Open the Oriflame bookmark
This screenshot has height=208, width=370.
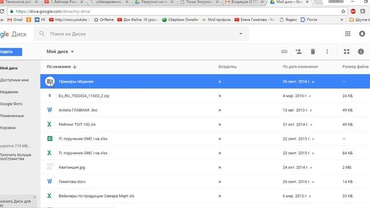click(103, 20)
